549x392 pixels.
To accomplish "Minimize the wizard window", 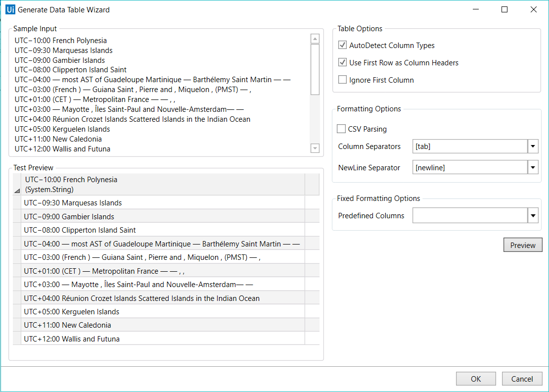I will [x=476, y=9].
